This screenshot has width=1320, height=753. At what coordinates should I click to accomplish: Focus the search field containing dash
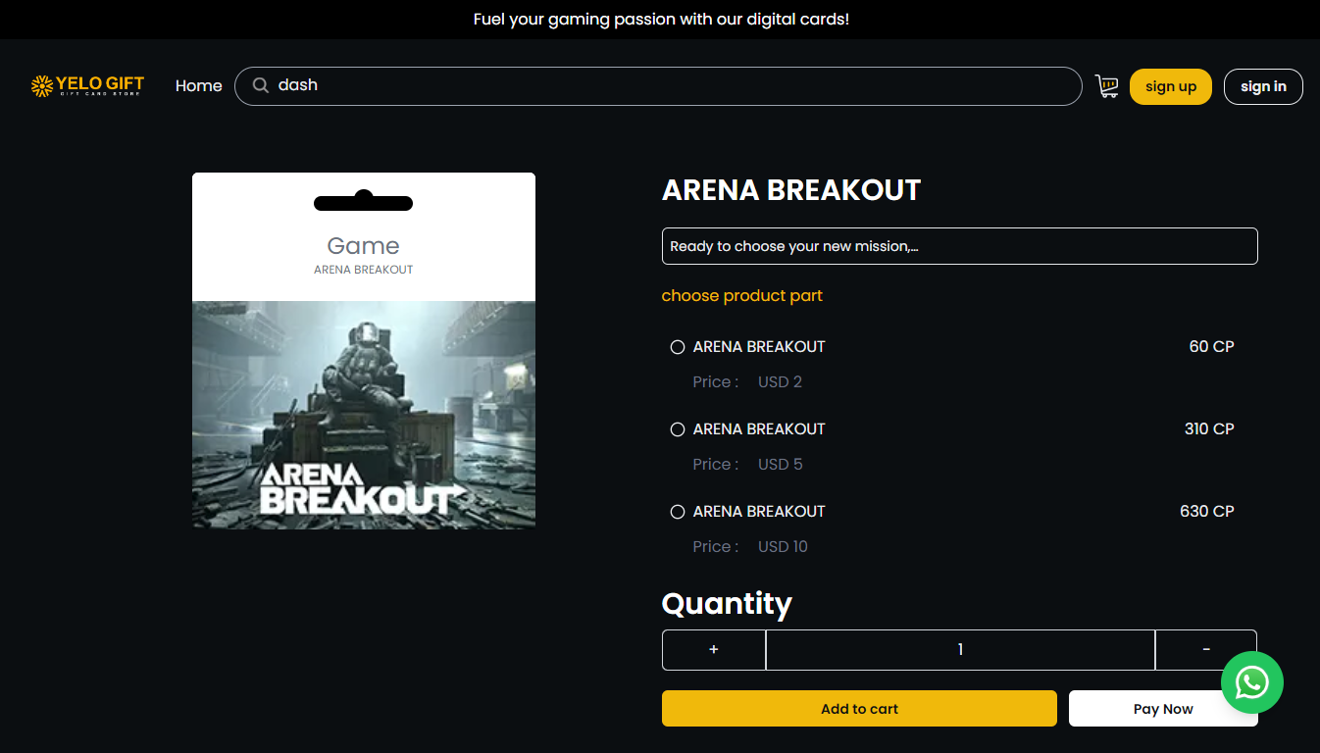(x=658, y=86)
